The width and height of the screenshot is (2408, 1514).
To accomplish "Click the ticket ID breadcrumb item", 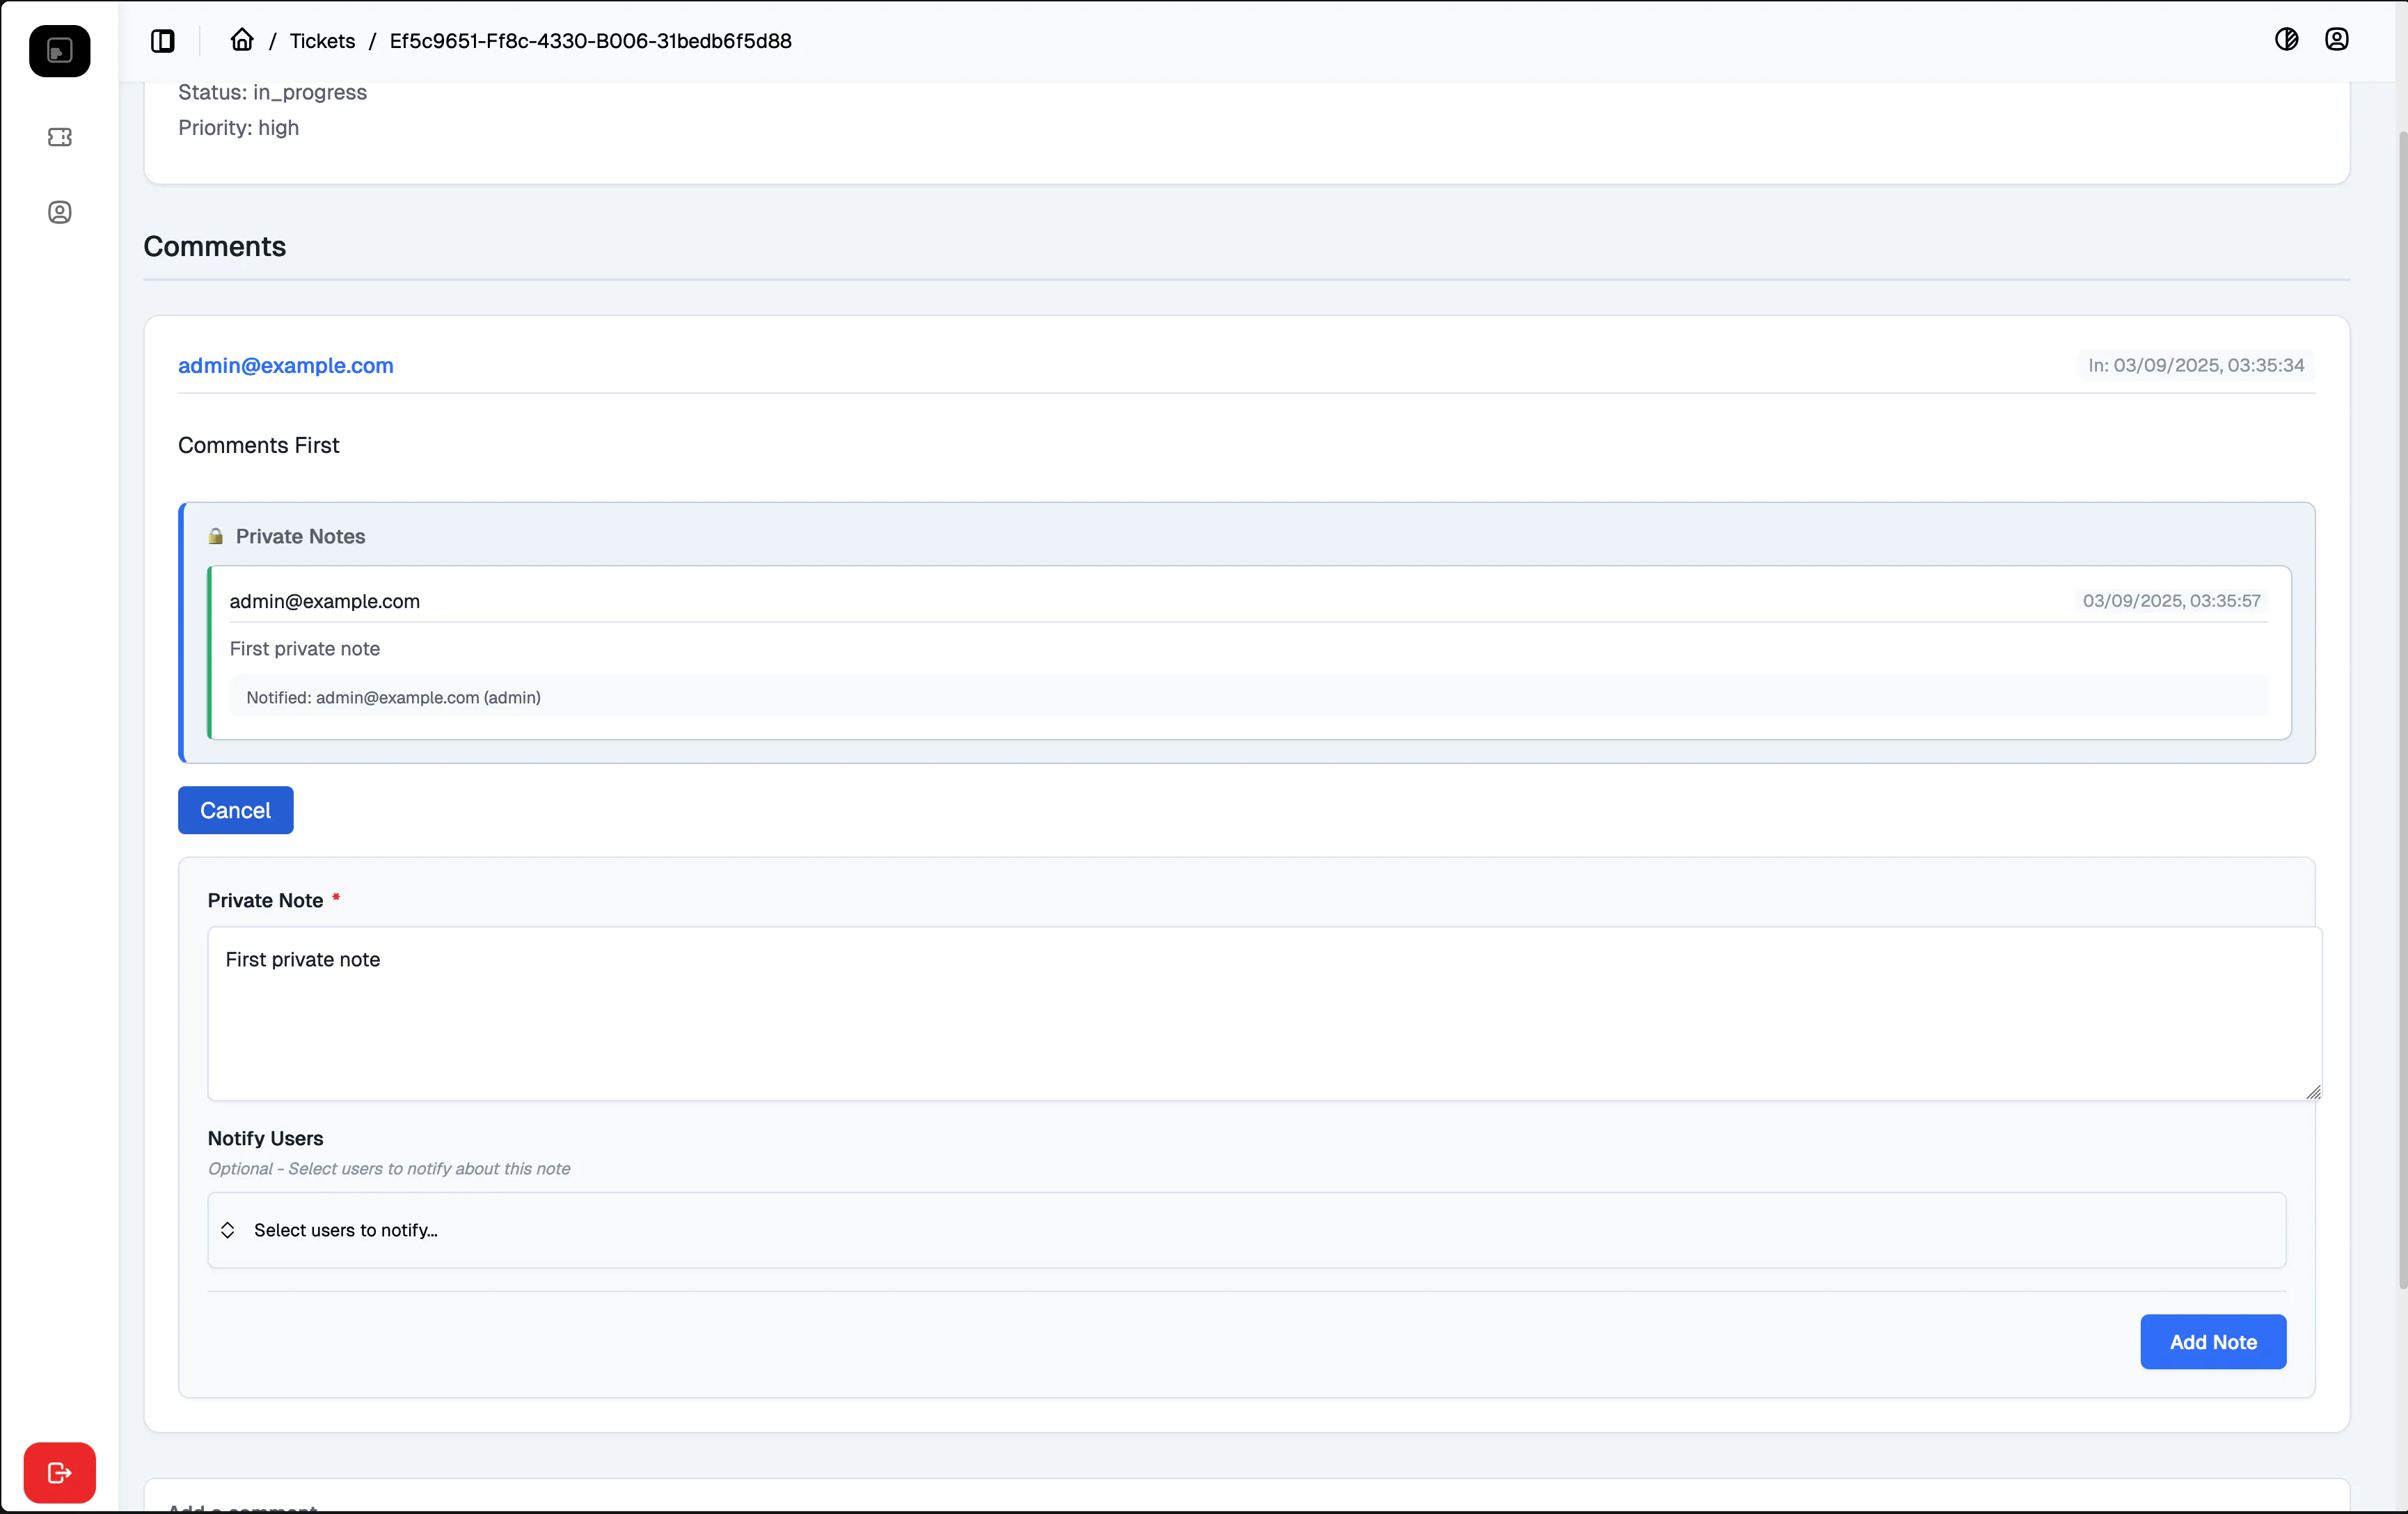I will click(x=590, y=41).
